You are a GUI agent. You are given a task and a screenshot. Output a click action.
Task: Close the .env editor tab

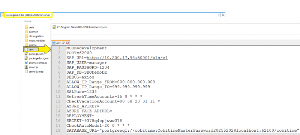pos(67,43)
